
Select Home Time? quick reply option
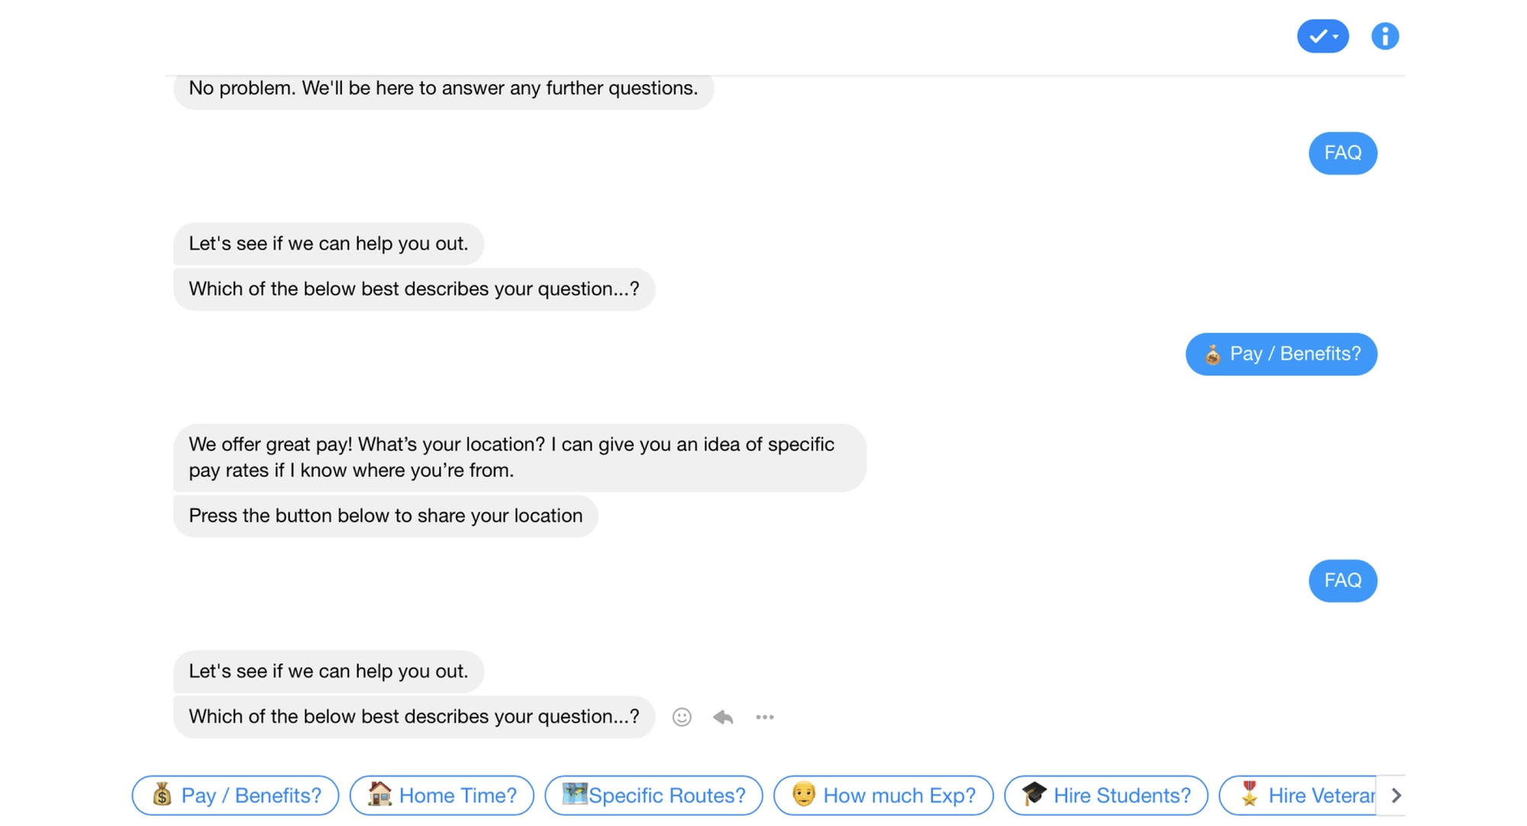pyautogui.click(x=444, y=795)
